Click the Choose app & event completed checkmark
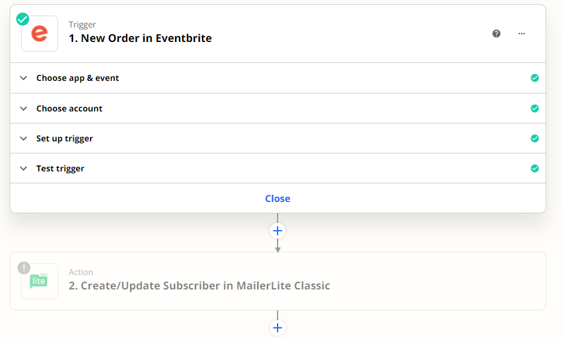The width and height of the screenshot is (563, 338). click(535, 78)
